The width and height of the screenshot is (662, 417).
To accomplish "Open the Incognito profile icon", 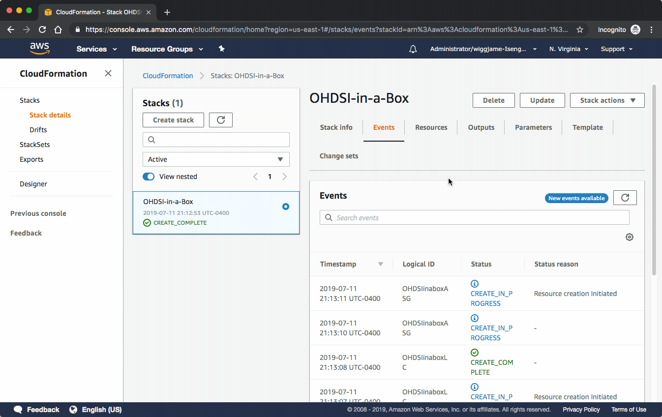I will (635, 30).
